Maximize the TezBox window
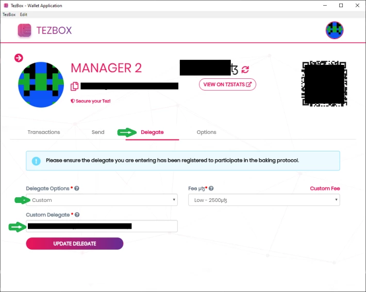The image size is (366, 292). 341,5
